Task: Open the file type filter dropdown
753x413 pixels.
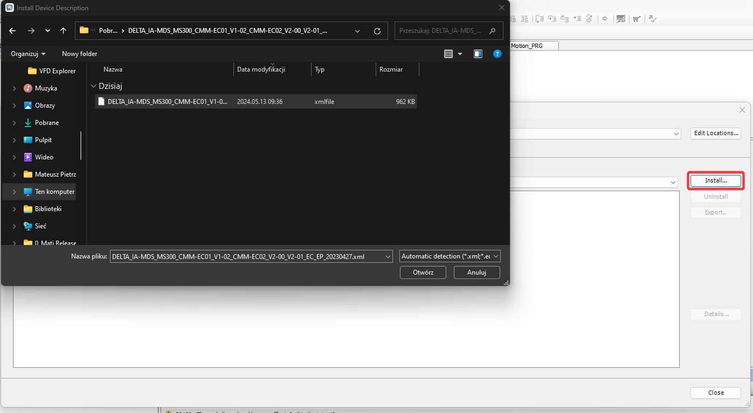Action: coord(450,257)
